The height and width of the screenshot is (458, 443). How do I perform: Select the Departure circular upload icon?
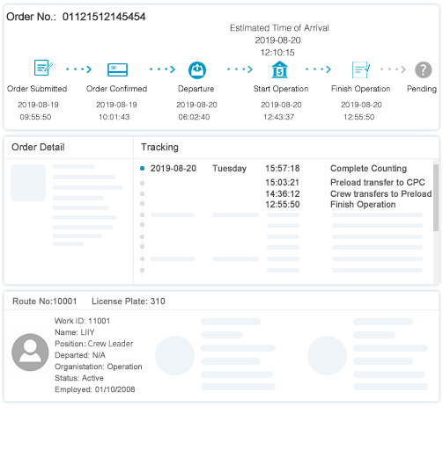(x=197, y=70)
